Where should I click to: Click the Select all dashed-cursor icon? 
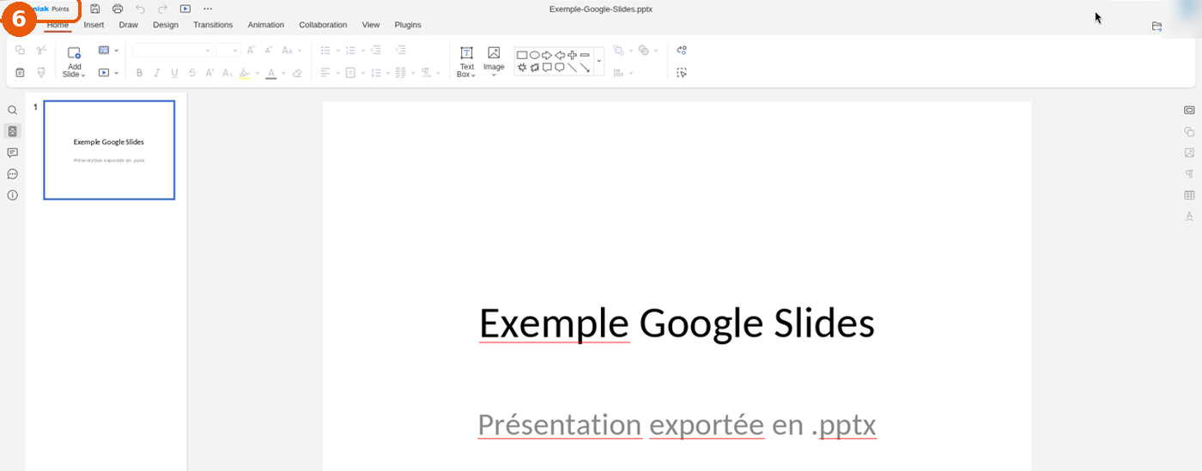click(x=682, y=73)
